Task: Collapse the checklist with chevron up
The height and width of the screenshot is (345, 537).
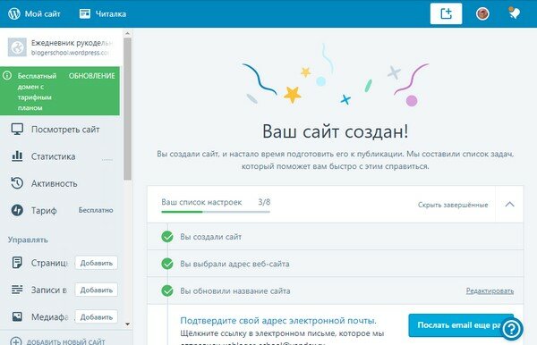Action: (509, 204)
